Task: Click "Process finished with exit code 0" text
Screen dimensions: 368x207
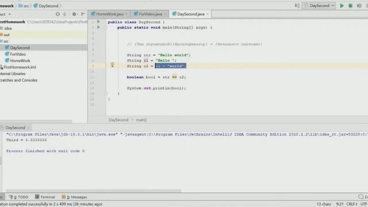Action: point(45,151)
